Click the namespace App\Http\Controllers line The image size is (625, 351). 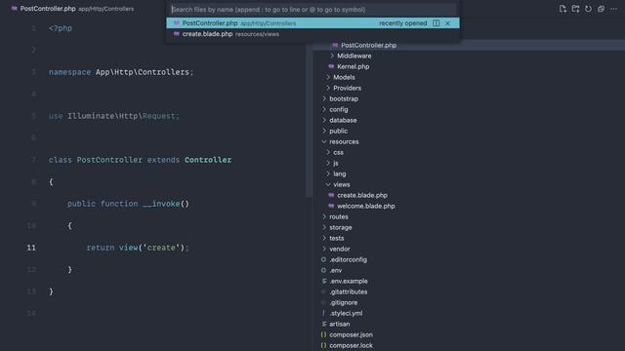click(121, 72)
